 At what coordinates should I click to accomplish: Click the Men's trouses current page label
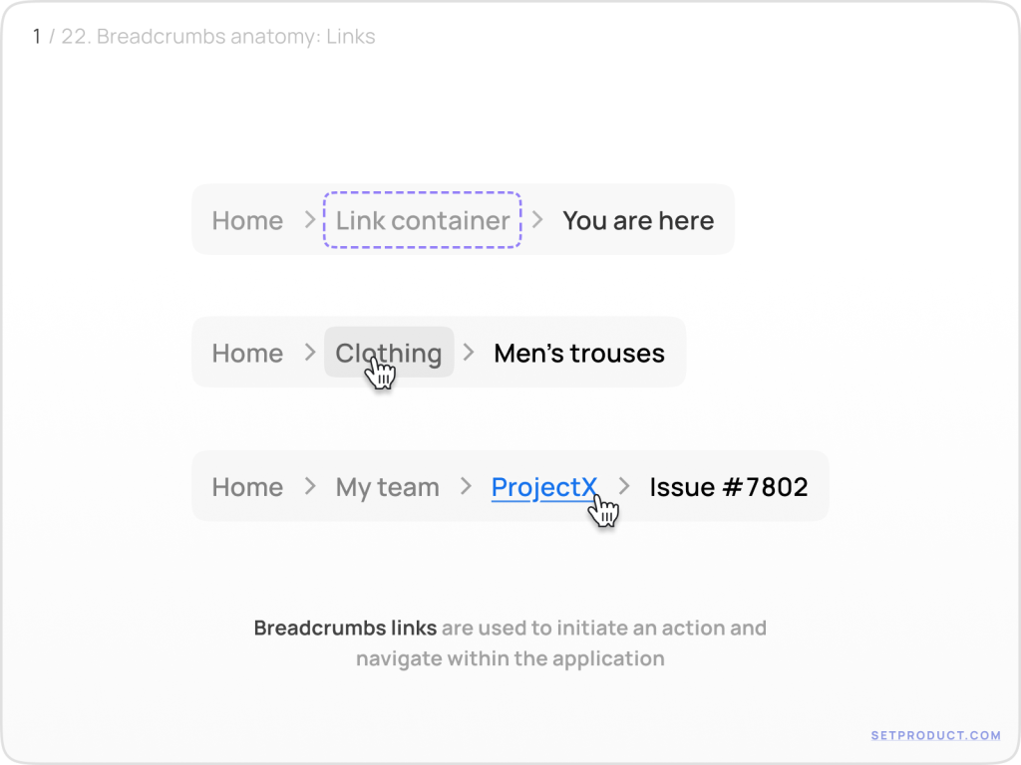click(579, 353)
